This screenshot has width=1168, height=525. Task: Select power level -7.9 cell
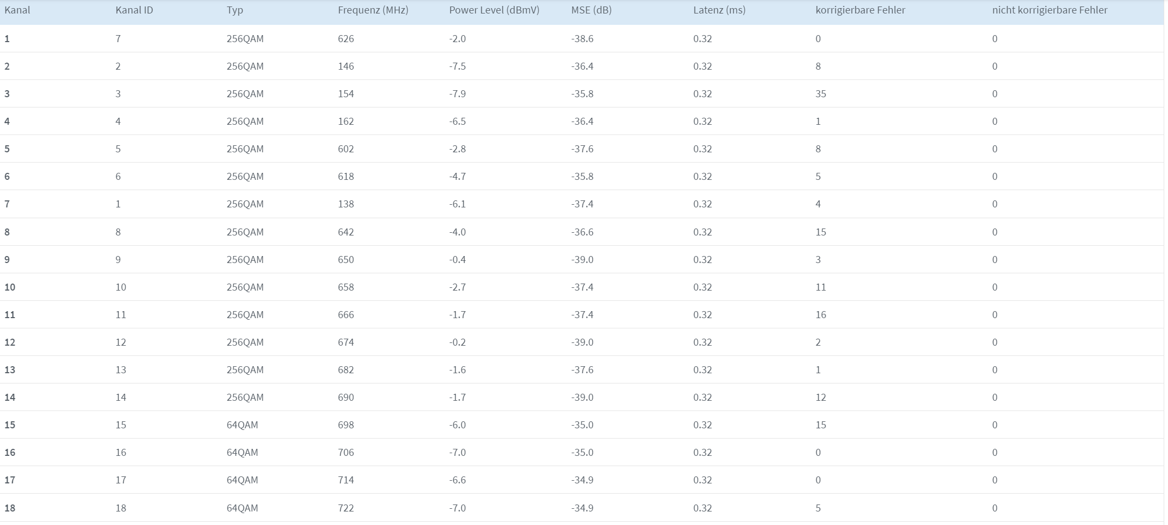pos(457,94)
